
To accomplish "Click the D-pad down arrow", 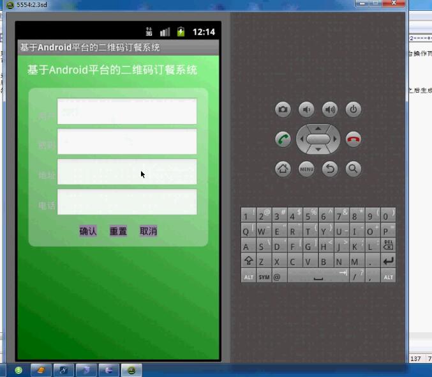I will (x=318, y=150).
